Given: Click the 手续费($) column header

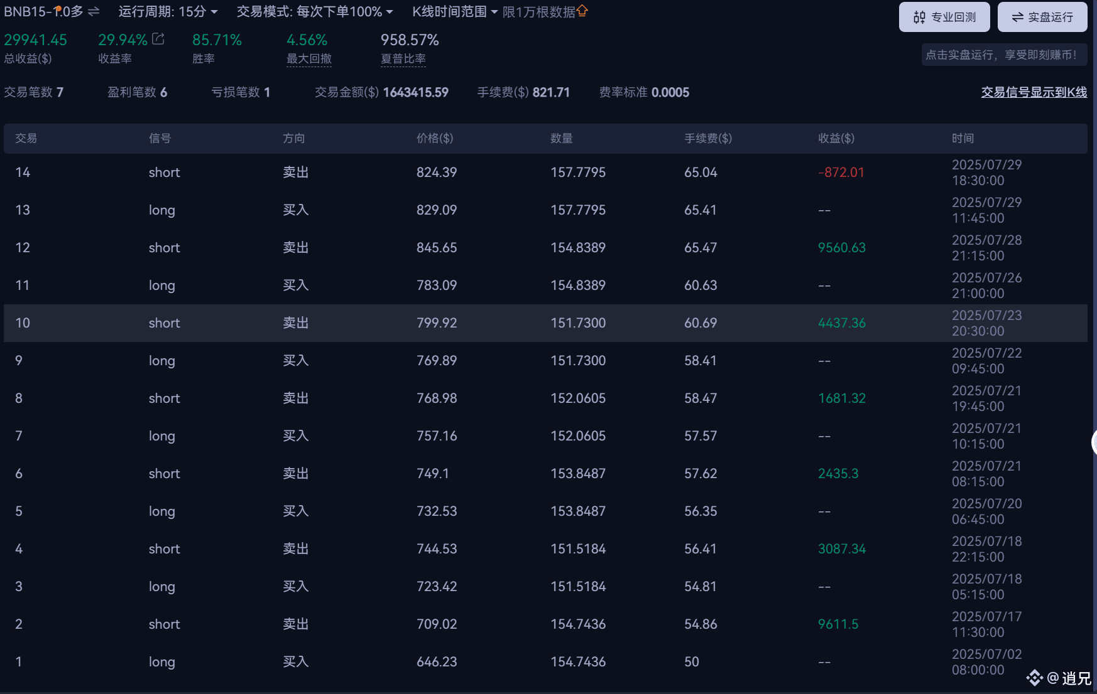Looking at the screenshot, I should (708, 138).
